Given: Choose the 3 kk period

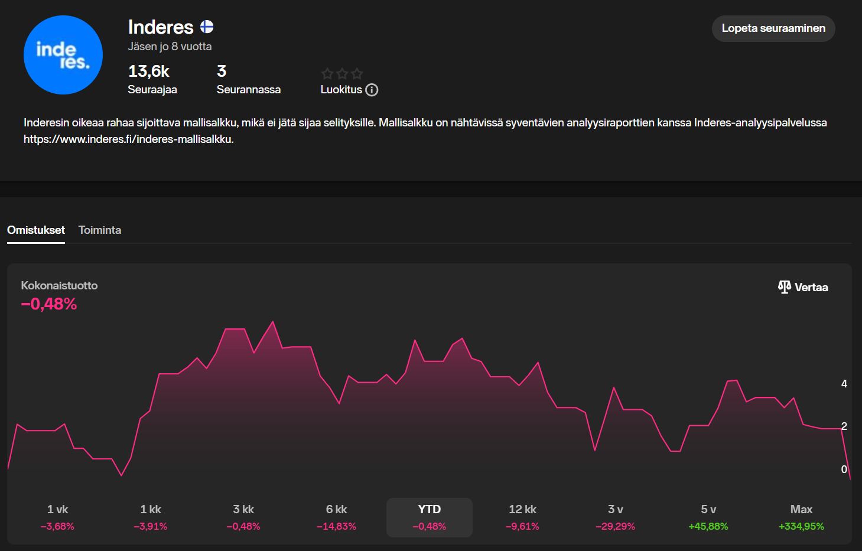Looking at the screenshot, I should pos(243,517).
